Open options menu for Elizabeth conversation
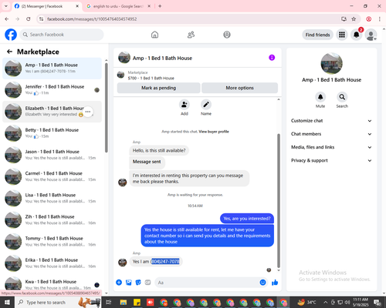This screenshot has height=308, width=386. (x=88, y=112)
